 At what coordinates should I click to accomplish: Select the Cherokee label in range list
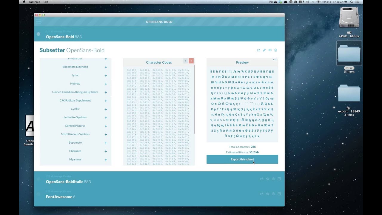click(75, 151)
